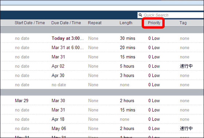Set length 'none' in the Apr 18 row

coord(125,119)
